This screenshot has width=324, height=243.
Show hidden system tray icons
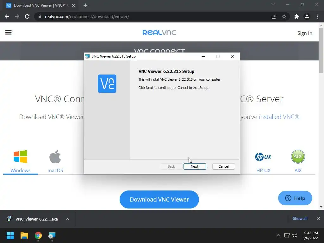[278, 235]
